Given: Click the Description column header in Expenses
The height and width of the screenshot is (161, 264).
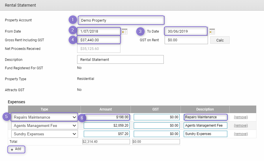Looking at the screenshot, I should (x=205, y=109).
